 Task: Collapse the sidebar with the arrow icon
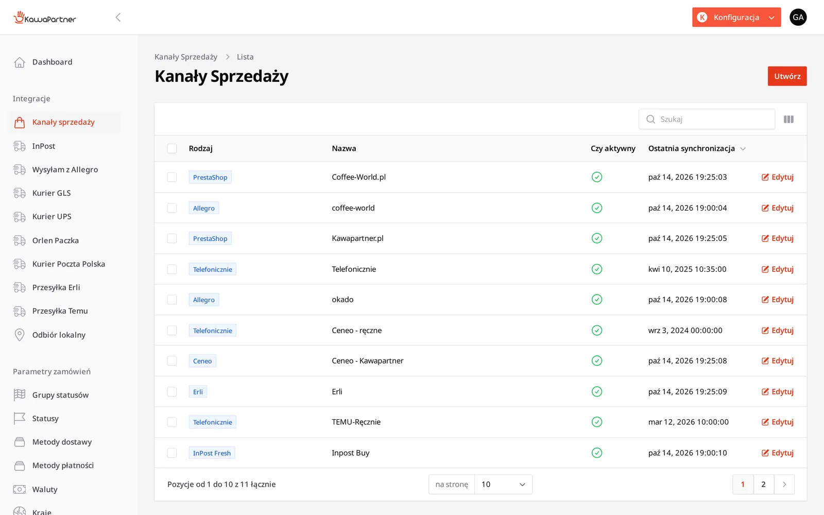coord(118,18)
